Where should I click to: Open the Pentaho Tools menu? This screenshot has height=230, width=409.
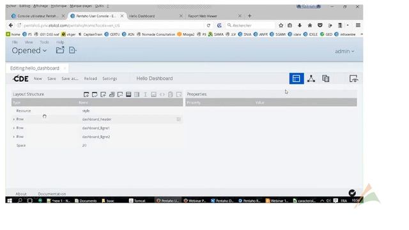[x=44, y=42]
